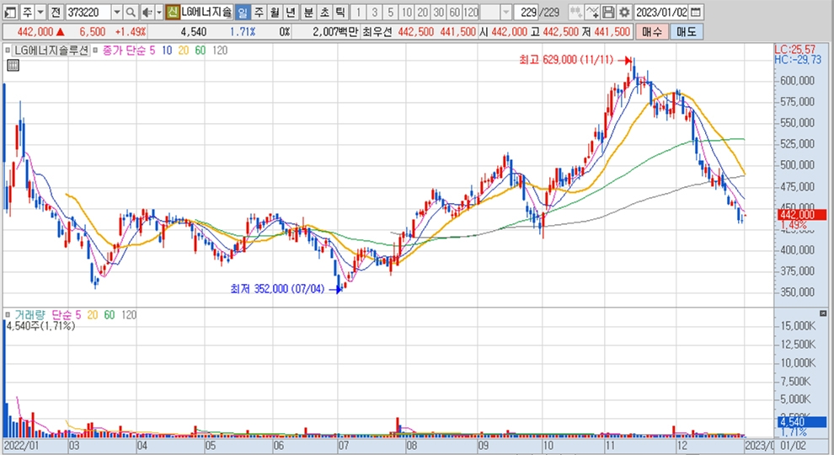
Task: Click the 최우선 best quote label
Action: pos(377,32)
